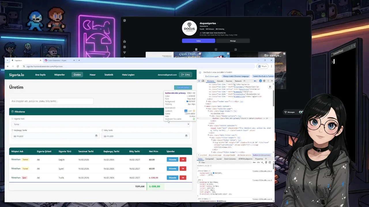Screen dimensions: 369x207
Task: Collapse the date-filter-card div node
Action: 208,135
